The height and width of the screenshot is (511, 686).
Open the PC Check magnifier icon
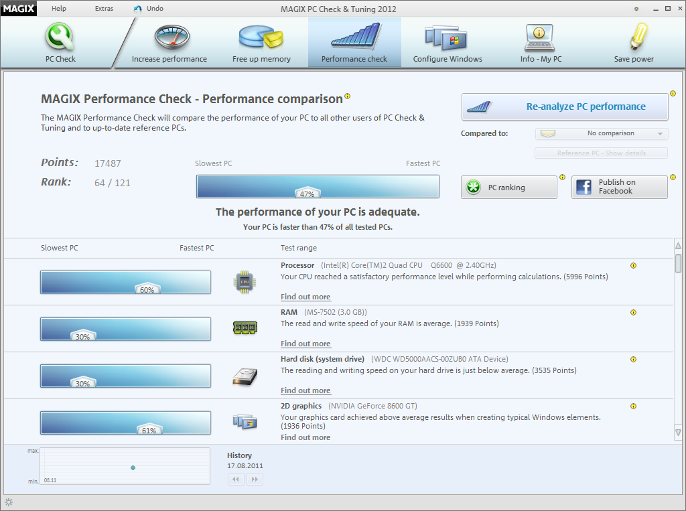[x=60, y=36]
